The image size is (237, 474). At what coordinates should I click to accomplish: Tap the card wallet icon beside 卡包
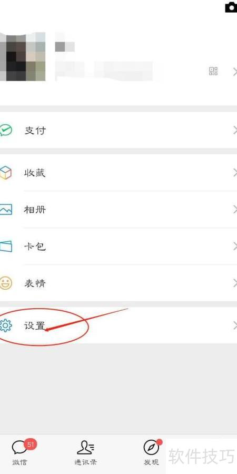click(x=6, y=246)
